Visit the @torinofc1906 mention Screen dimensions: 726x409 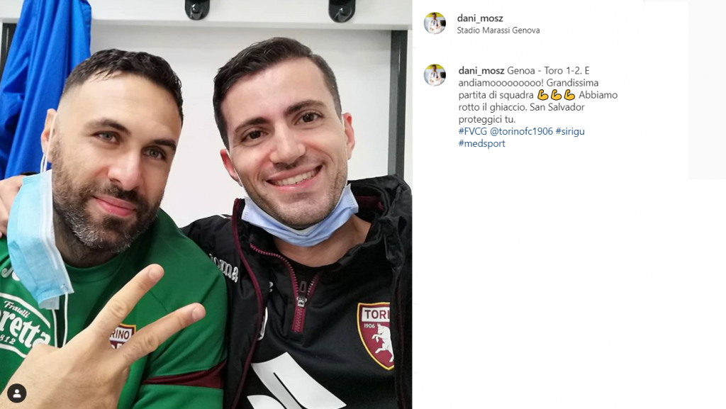tap(521, 131)
